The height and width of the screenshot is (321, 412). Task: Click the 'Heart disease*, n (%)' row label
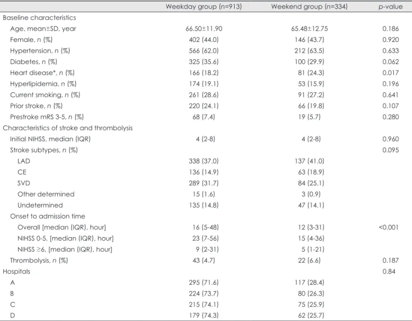(42, 73)
